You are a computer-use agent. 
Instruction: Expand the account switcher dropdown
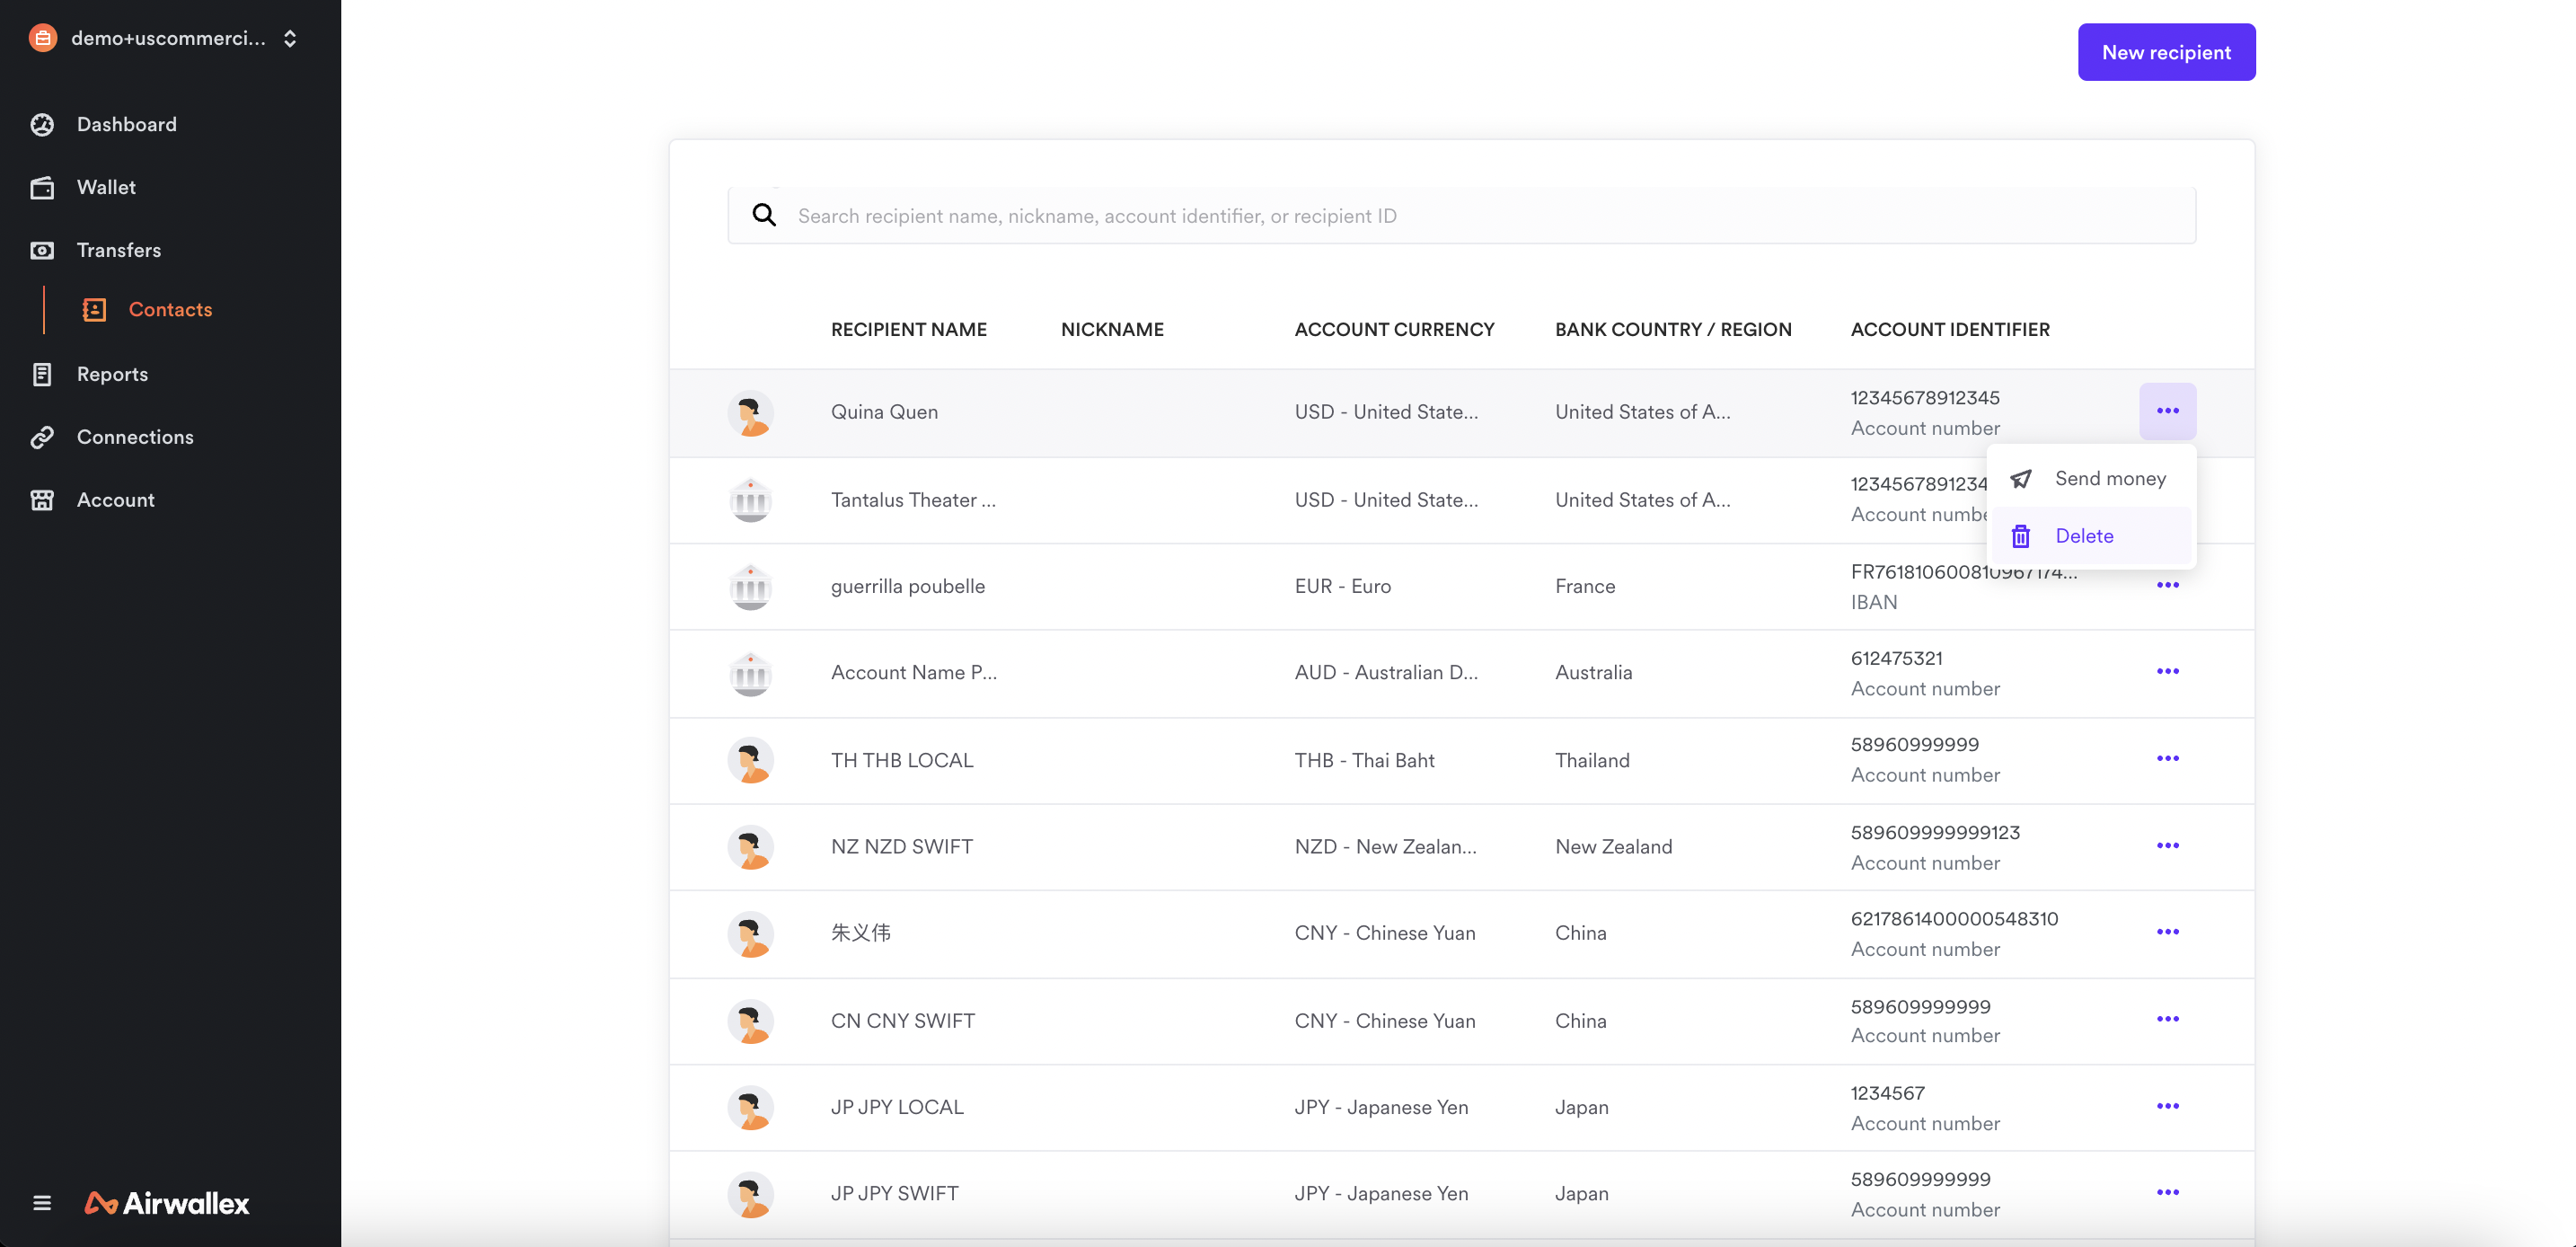pos(290,39)
